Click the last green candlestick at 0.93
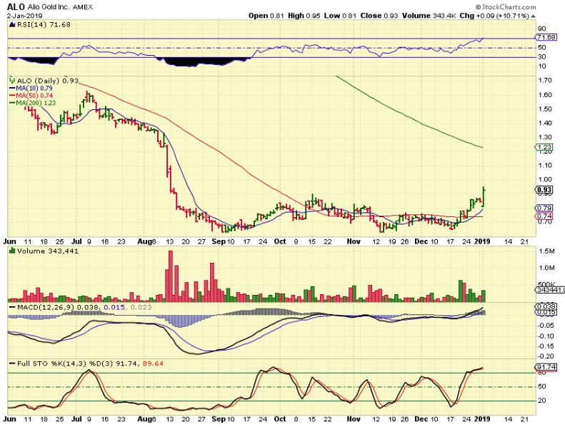 coord(484,197)
